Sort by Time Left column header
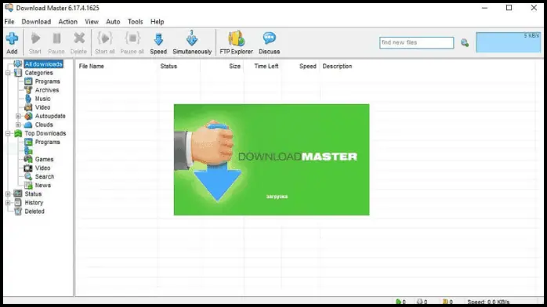 (266, 67)
